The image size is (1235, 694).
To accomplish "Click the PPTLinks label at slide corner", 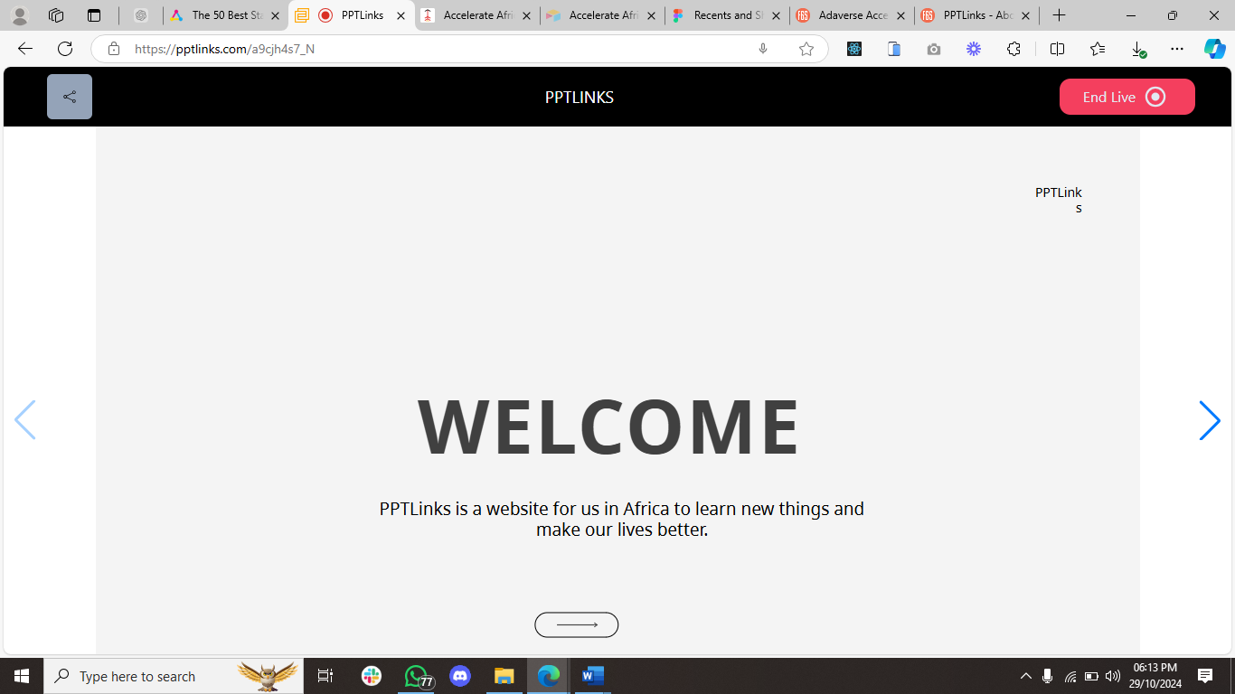I will 1059,200.
